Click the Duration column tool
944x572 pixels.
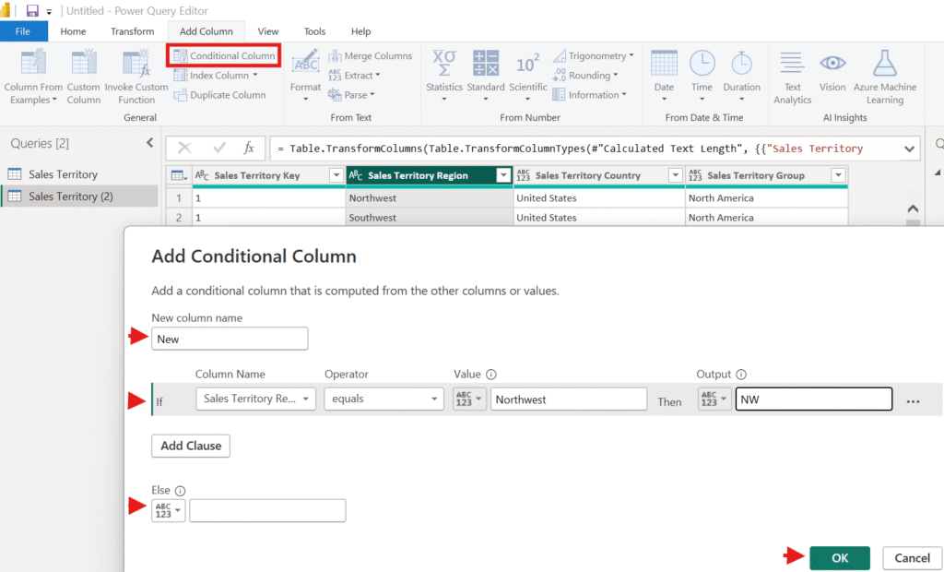742,76
